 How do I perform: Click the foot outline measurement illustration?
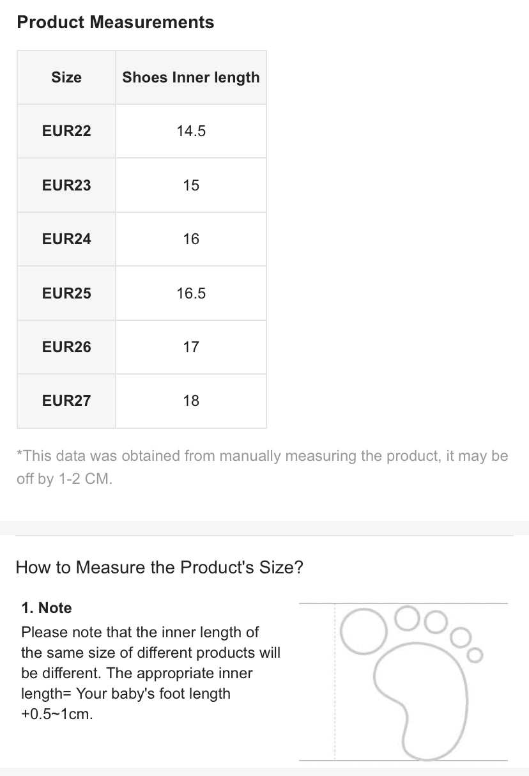(x=403, y=681)
